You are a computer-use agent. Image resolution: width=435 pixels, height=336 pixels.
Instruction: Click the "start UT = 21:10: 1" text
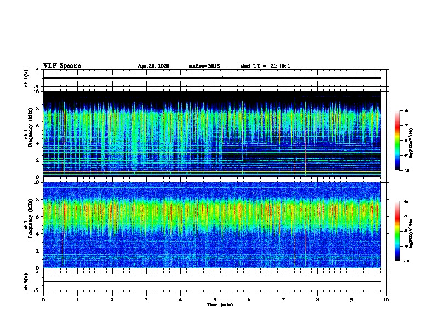coord(265,66)
